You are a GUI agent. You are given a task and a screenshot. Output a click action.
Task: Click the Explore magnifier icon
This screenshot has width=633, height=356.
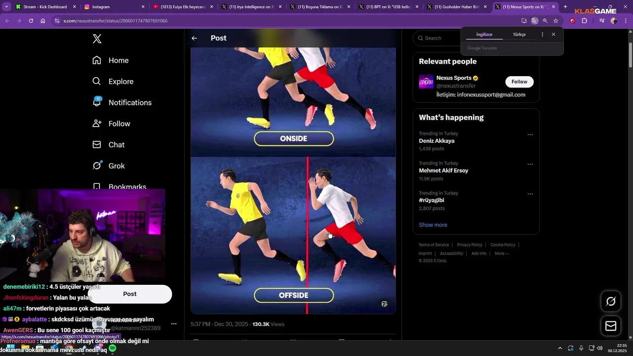click(x=97, y=82)
